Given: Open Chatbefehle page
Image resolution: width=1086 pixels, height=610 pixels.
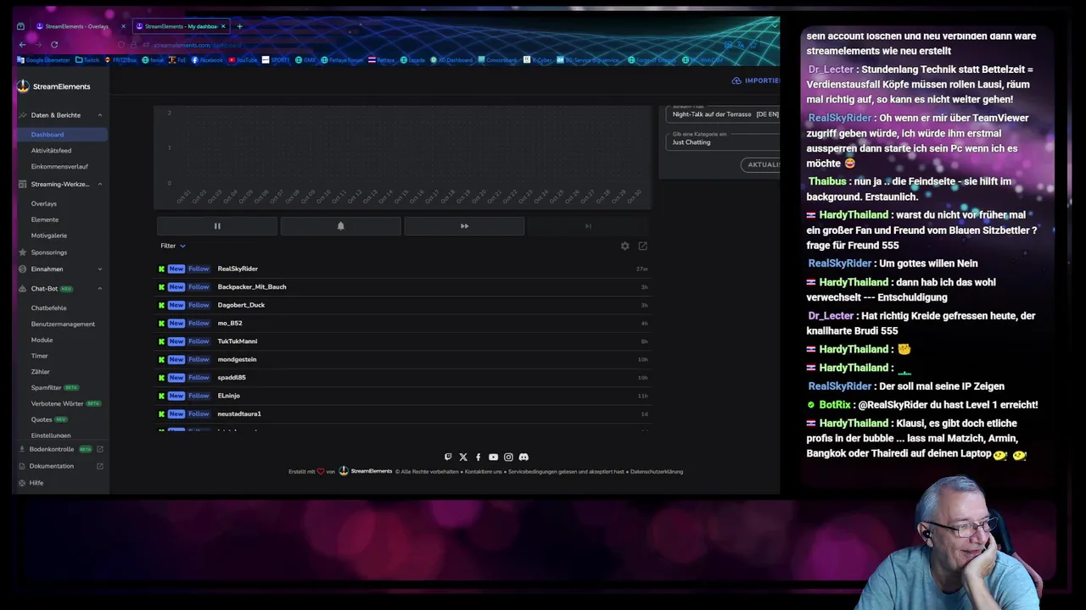Looking at the screenshot, I should click(x=48, y=308).
